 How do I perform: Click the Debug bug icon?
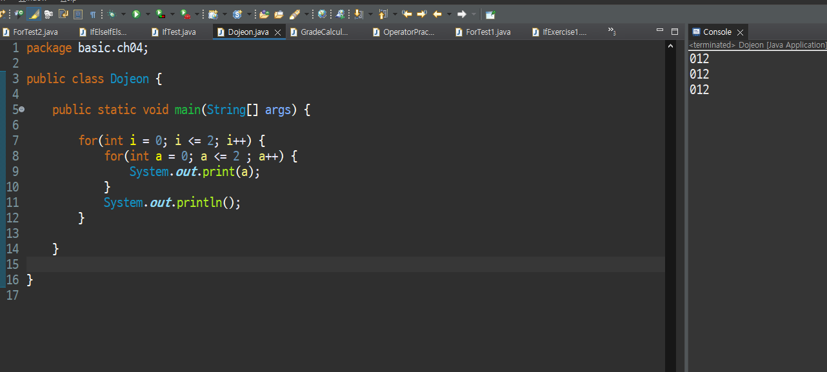point(112,14)
